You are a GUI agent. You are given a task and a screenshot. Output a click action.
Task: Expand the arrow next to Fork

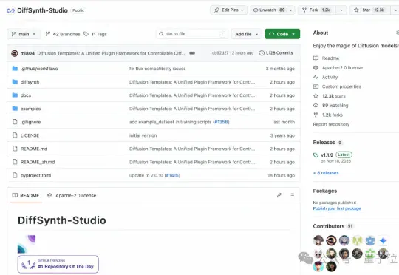341,10
